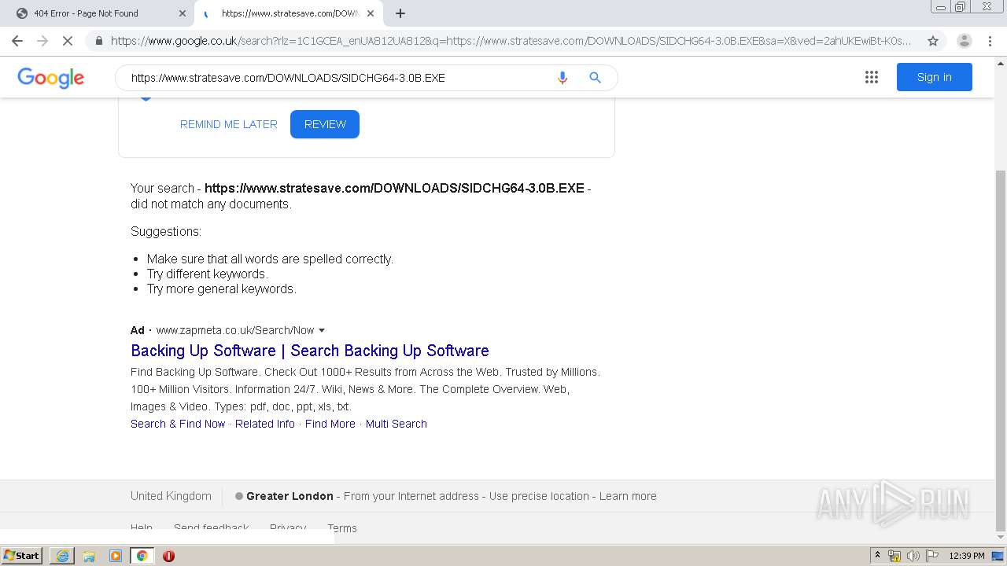This screenshot has width=1007, height=566.
Task: Click in the Google search box
Action: [338, 78]
